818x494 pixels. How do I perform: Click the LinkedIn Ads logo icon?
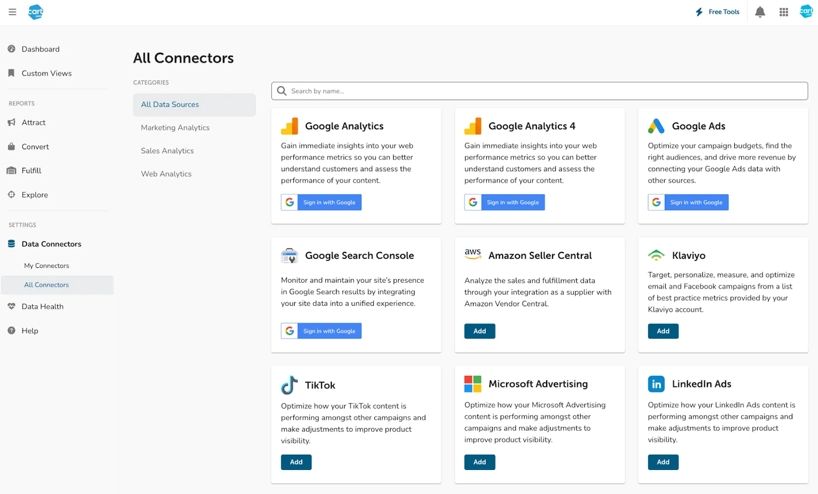tap(656, 384)
